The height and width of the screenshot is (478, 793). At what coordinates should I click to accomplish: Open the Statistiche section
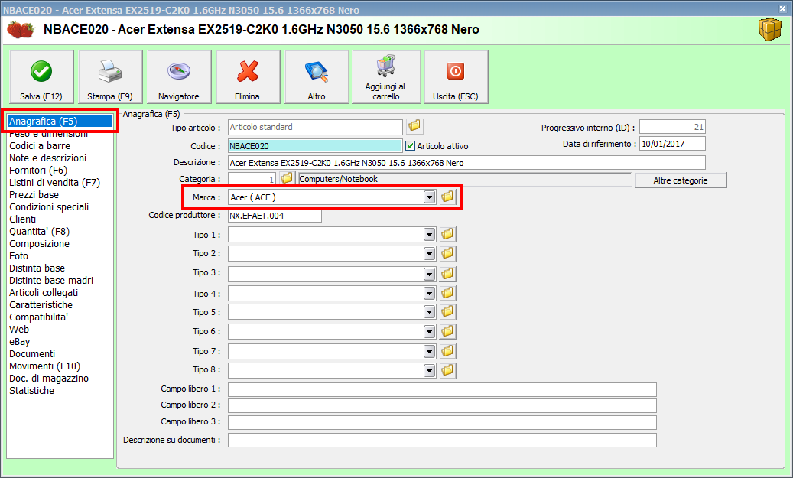31,391
